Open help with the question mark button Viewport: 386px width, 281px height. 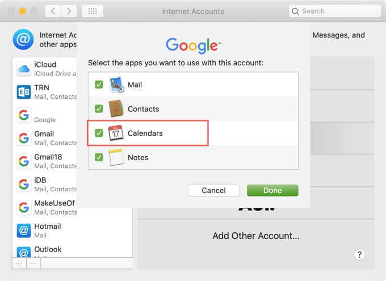tap(359, 254)
